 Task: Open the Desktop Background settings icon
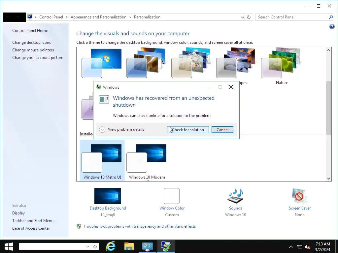point(108,196)
